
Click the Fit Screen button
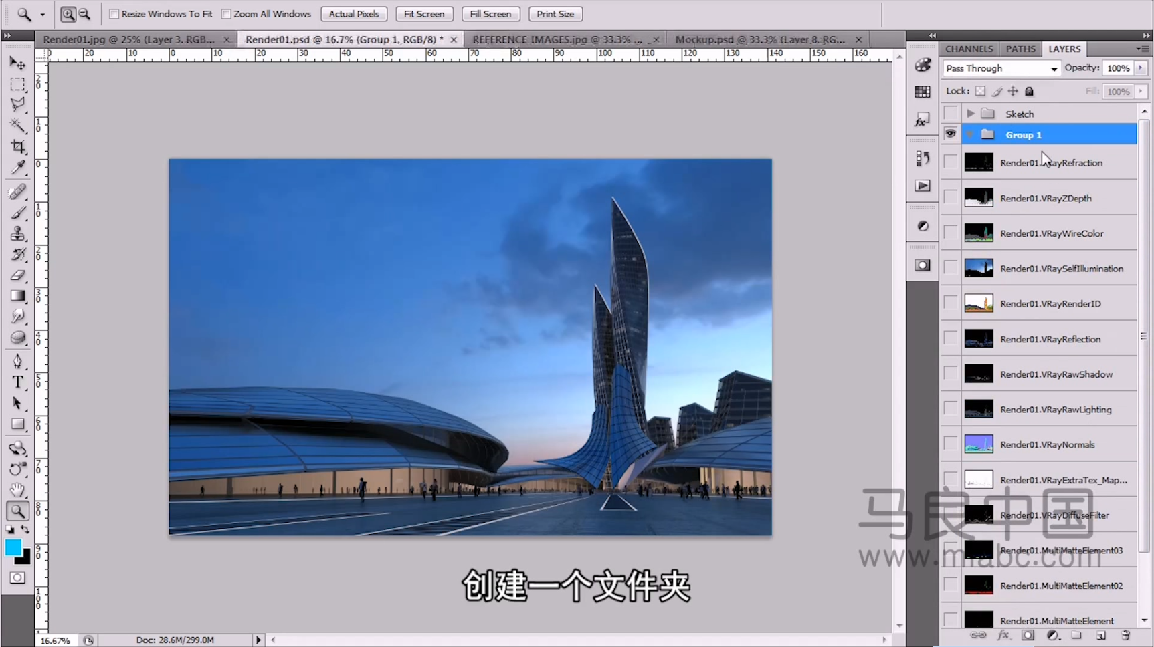click(x=424, y=14)
